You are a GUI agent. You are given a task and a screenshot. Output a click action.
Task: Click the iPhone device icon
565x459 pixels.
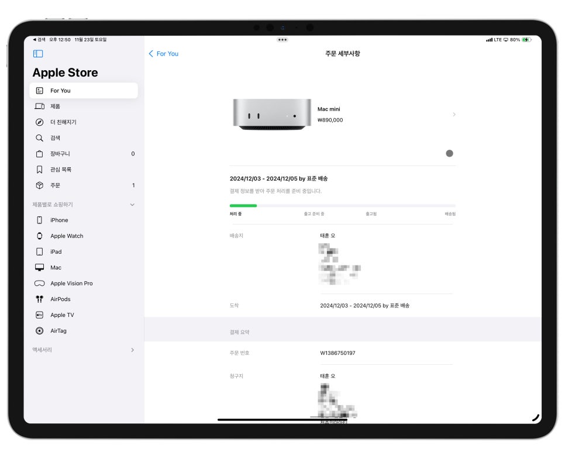[x=40, y=220]
